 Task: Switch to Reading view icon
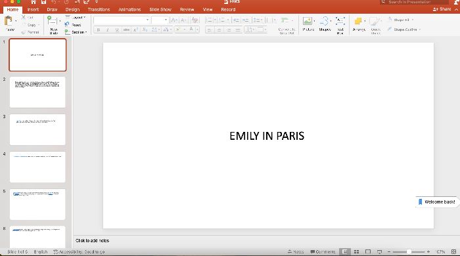click(368, 251)
